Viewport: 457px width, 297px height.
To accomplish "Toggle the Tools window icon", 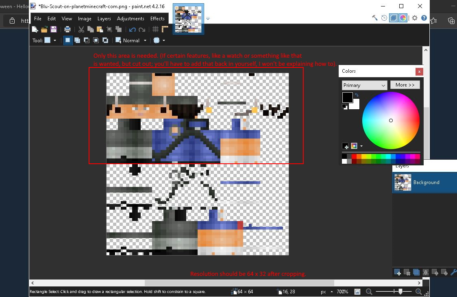I will (375, 18).
